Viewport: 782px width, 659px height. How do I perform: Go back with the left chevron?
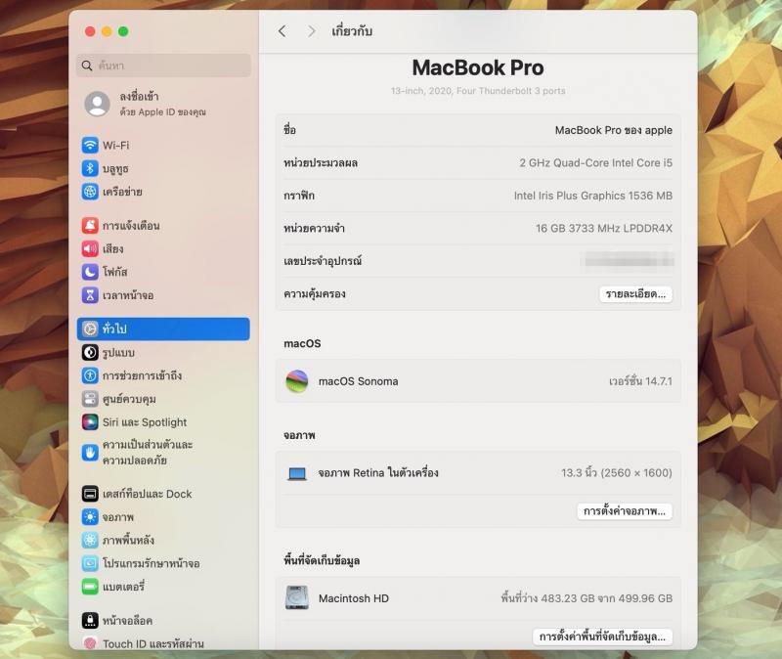click(282, 31)
